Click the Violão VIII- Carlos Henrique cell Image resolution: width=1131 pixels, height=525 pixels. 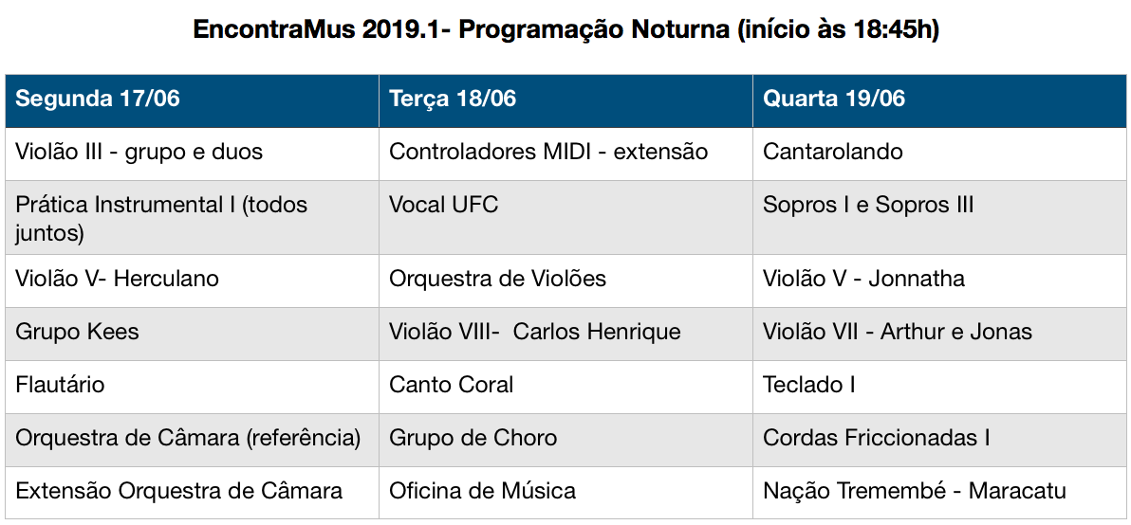click(x=565, y=334)
